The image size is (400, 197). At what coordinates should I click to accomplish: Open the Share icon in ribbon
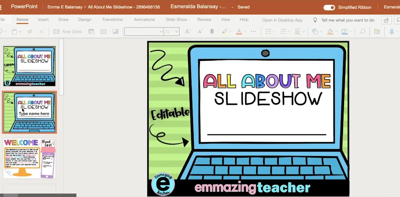pyautogui.click(x=387, y=20)
